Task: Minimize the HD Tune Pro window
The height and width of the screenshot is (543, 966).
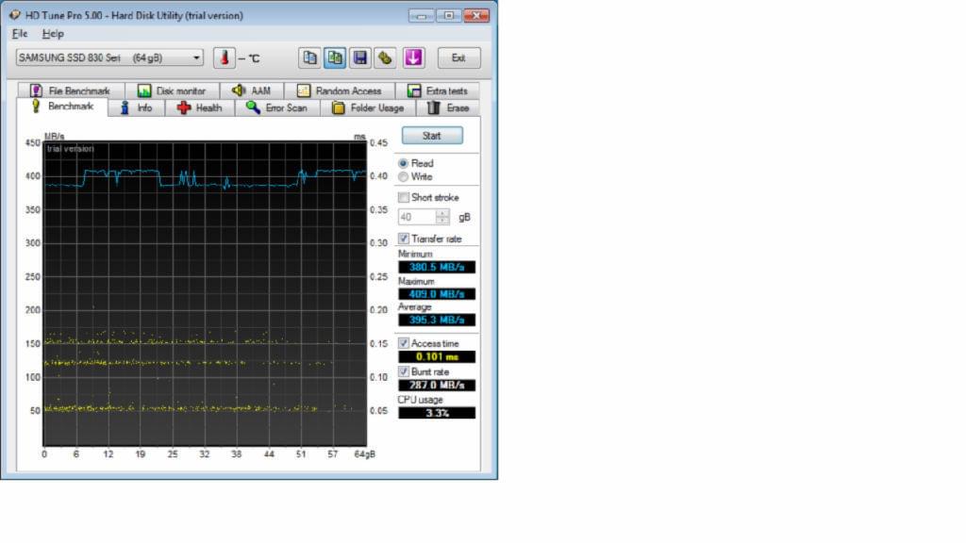Action: pyautogui.click(x=422, y=15)
